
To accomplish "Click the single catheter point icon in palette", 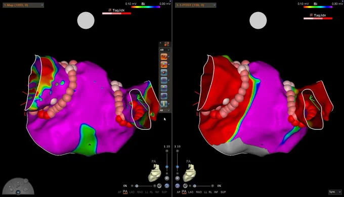I will [164, 72].
